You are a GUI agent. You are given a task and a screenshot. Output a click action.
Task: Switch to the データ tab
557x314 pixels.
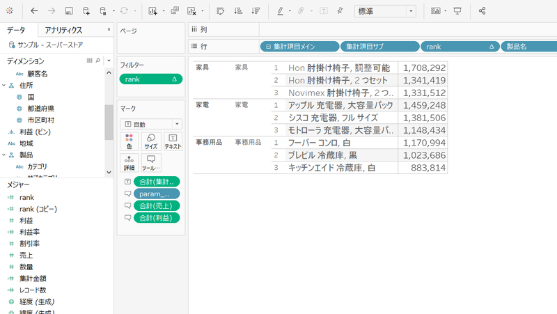coord(16,30)
